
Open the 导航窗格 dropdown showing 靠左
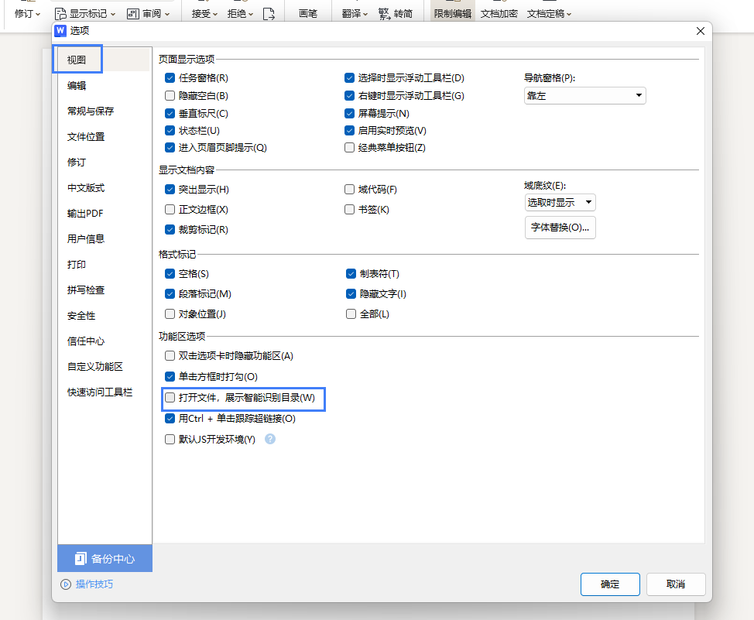tap(584, 96)
